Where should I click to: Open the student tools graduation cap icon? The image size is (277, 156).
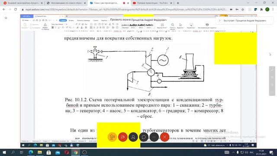[207, 25]
